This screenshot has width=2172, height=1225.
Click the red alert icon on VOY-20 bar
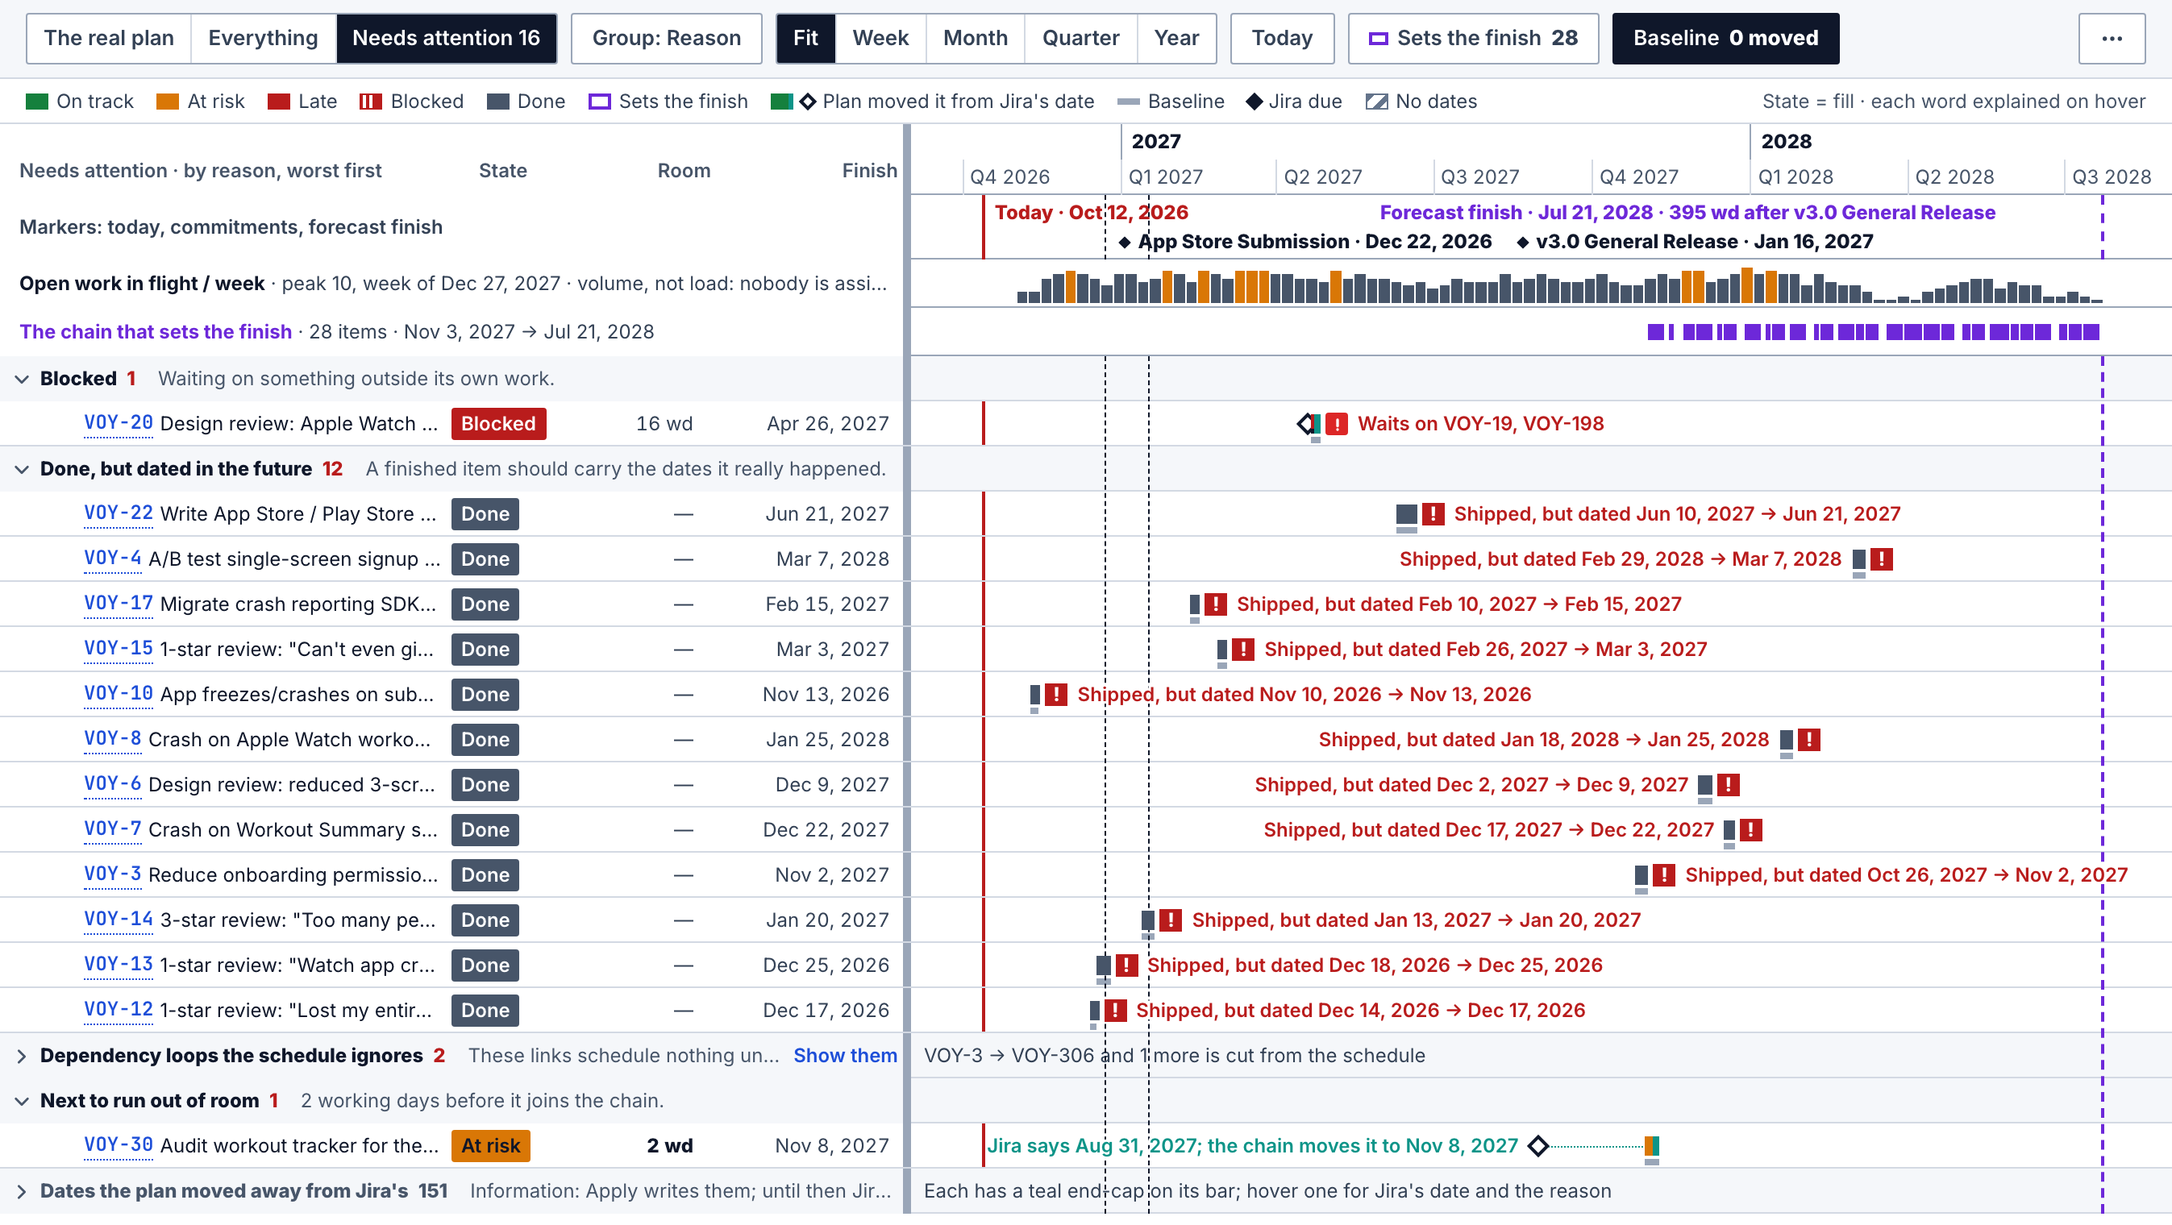(1337, 423)
